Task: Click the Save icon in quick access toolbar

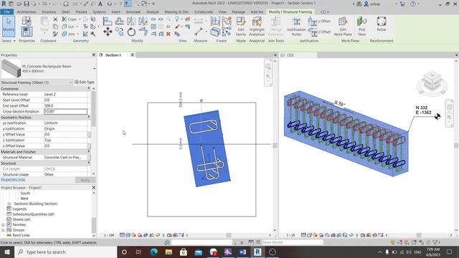Action: 27,4
